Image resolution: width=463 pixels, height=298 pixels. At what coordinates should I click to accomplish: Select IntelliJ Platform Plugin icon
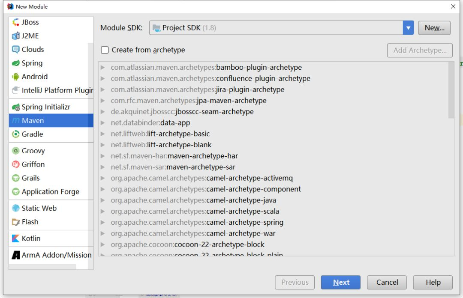16,90
